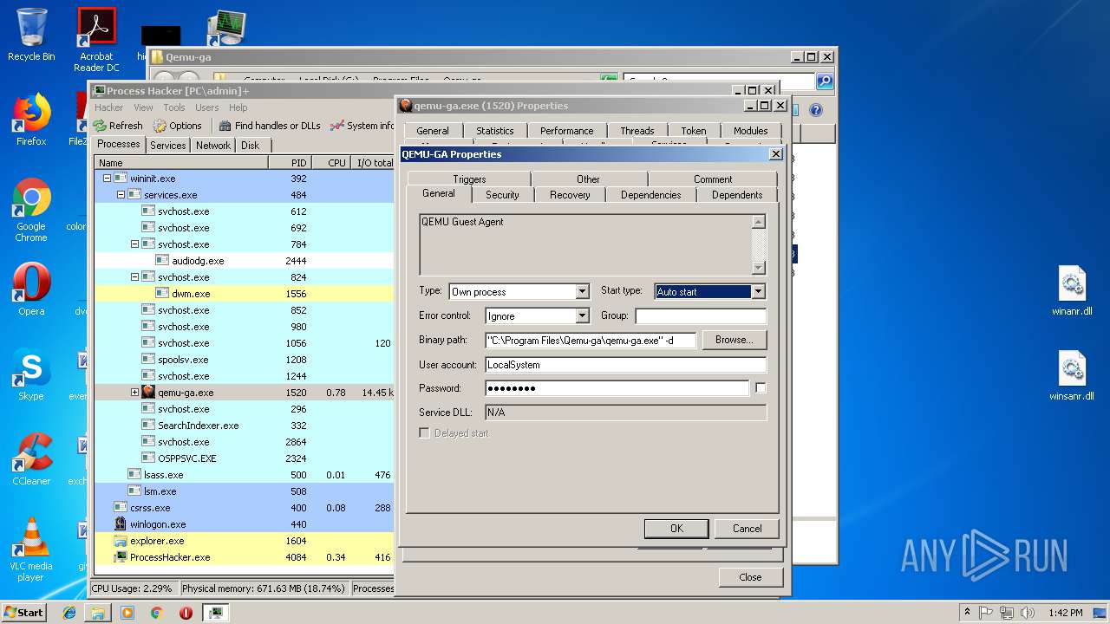Collapse the wininit.exe tree node

(107, 178)
